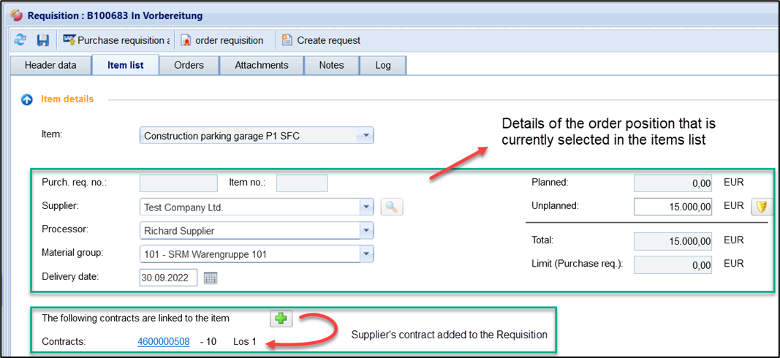
Task: Open the Orders tab
Action: pos(189,65)
